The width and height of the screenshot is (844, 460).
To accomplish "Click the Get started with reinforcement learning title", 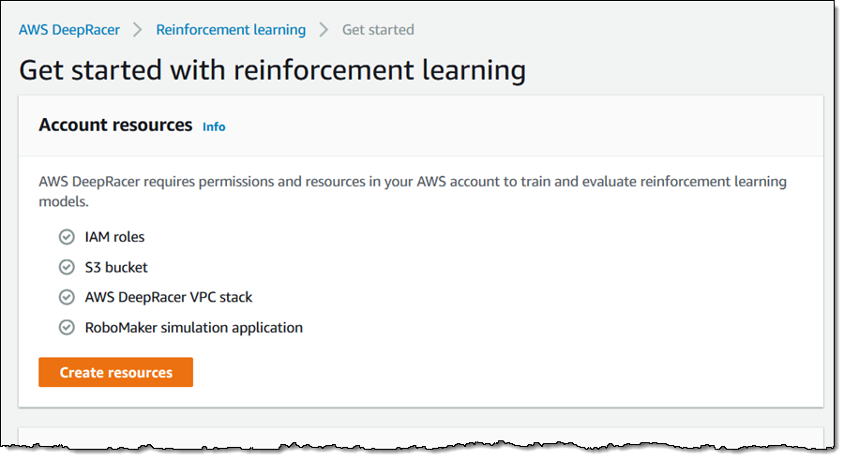I will pyautogui.click(x=272, y=70).
